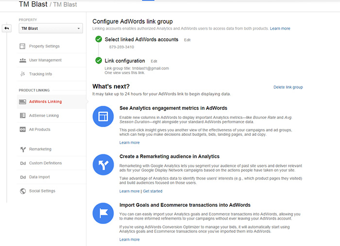Click the Delete link group link

click(x=288, y=87)
